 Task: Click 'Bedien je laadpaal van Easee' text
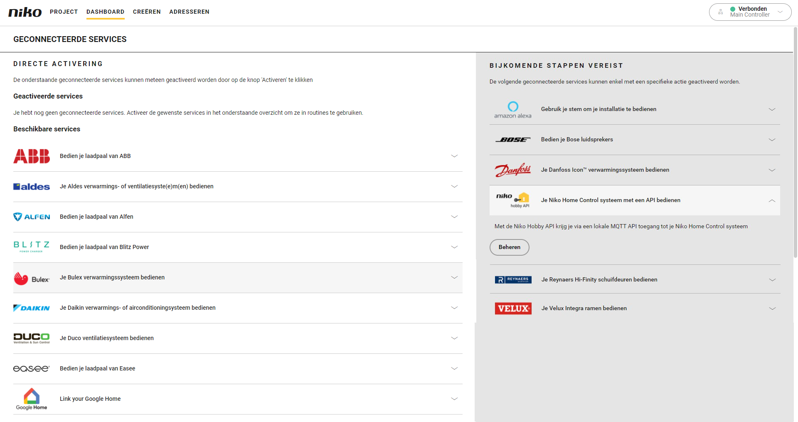point(98,368)
